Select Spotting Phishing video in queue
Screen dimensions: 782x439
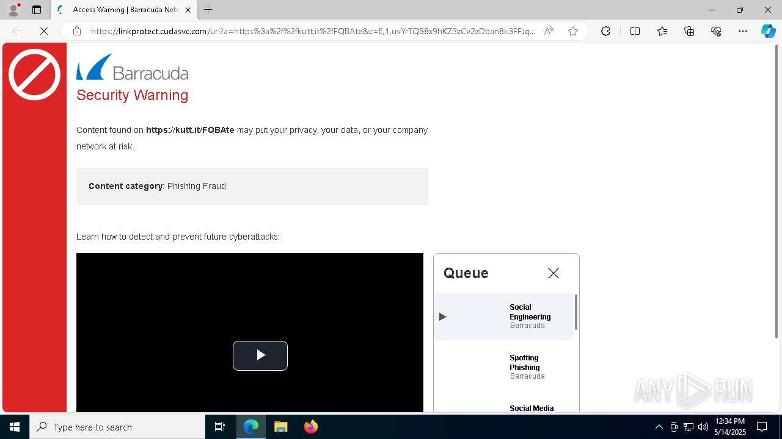(x=503, y=366)
